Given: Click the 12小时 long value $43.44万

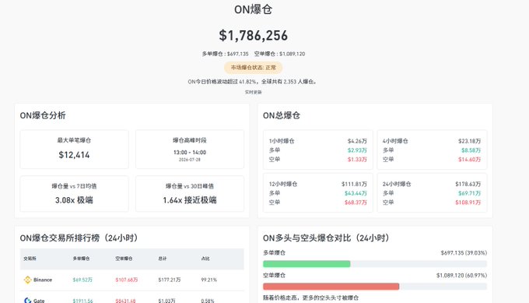Looking at the screenshot, I should [356, 193].
